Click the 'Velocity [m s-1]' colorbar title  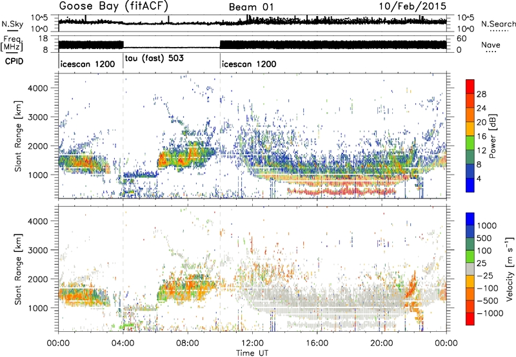point(509,269)
